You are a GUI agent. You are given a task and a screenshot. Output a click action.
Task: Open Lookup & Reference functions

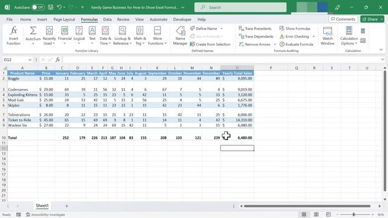click(122, 36)
